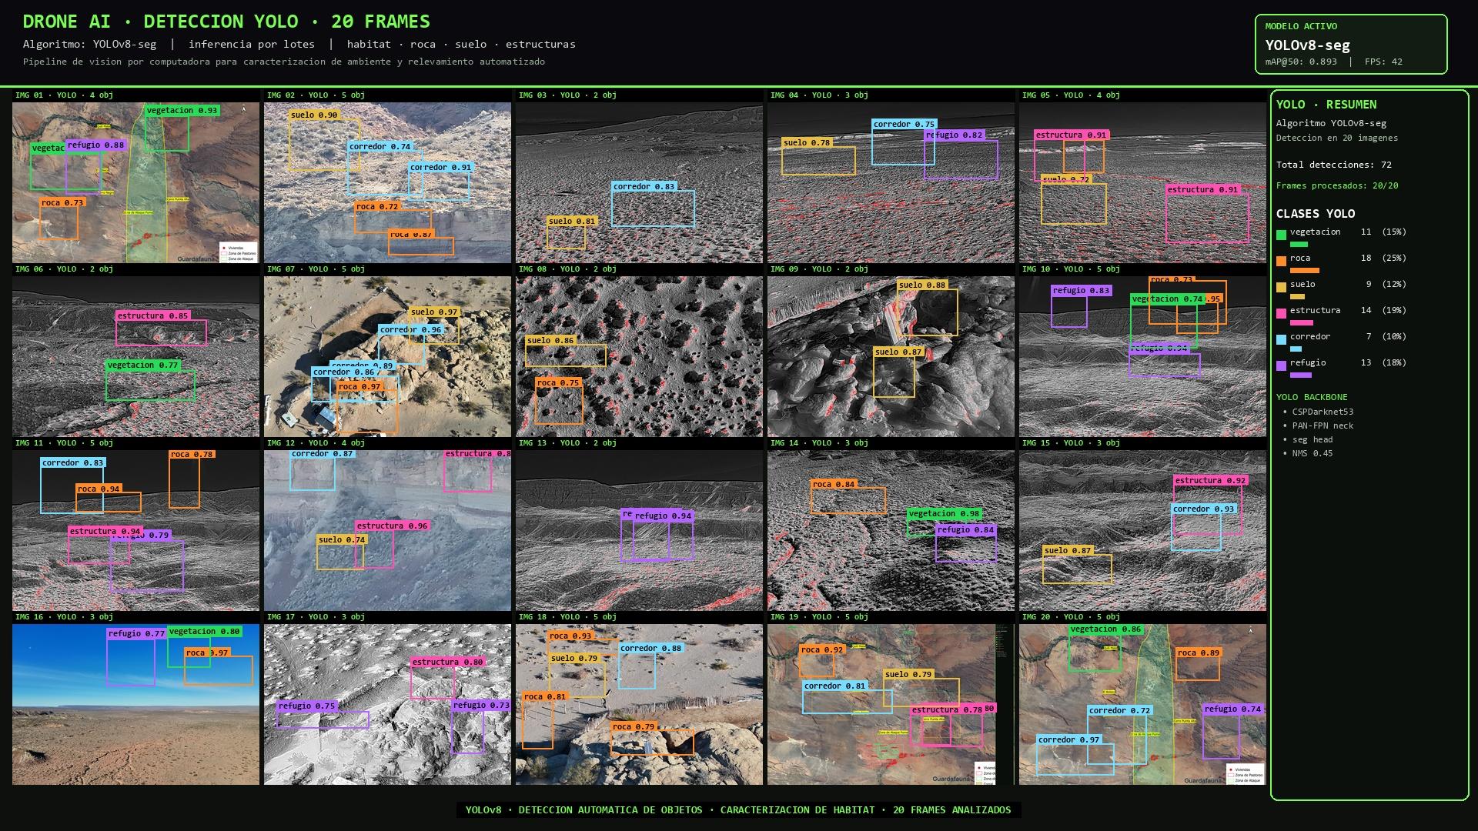Select the IMG 17 frame thumbnail
Image resolution: width=1478 pixels, height=831 pixels.
[x=387, y=705]
